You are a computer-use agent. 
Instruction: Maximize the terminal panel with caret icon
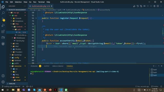[x=159, y=66]
